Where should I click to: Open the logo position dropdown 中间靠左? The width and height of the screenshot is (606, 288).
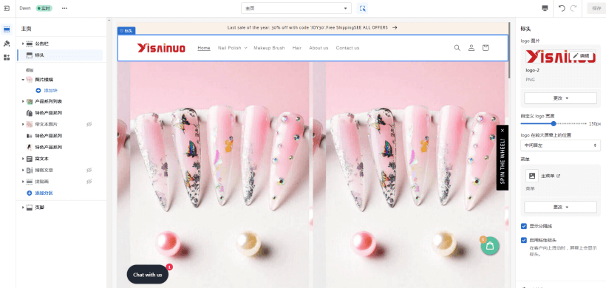[560, 145]
